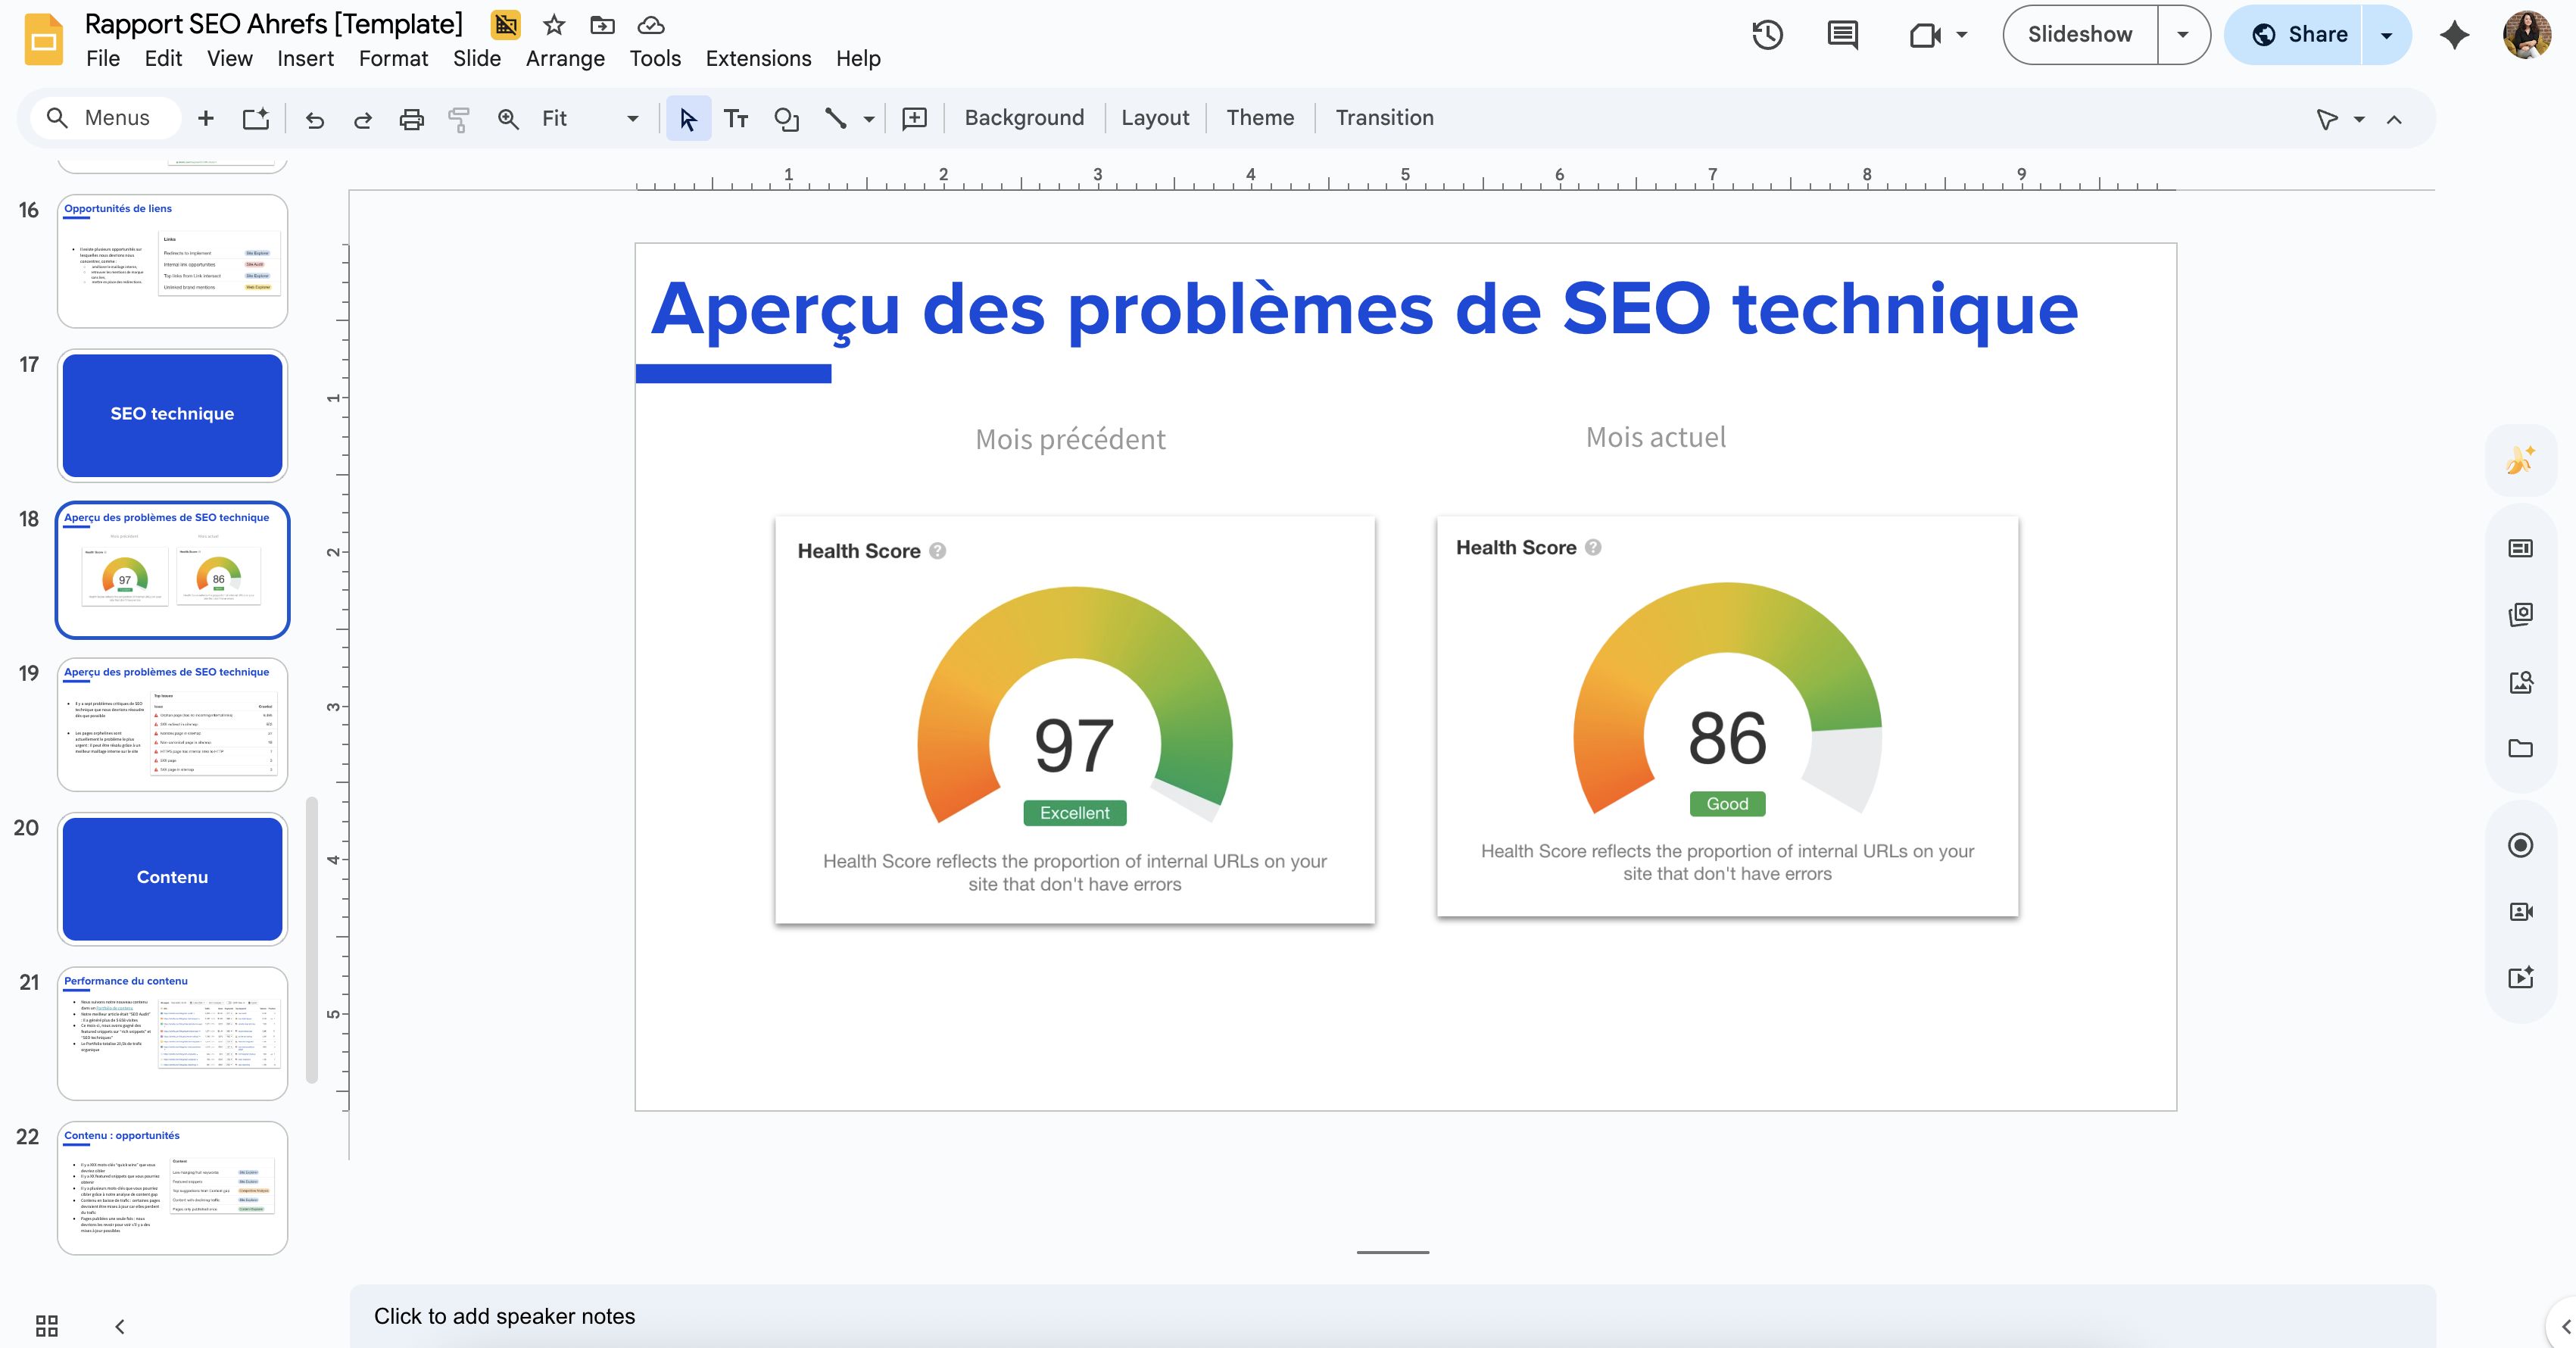Open the Slideshow options dropdown
Image resolution: width=2576 pixels, height=1348 pixels.
click(x=2182, y=34)
